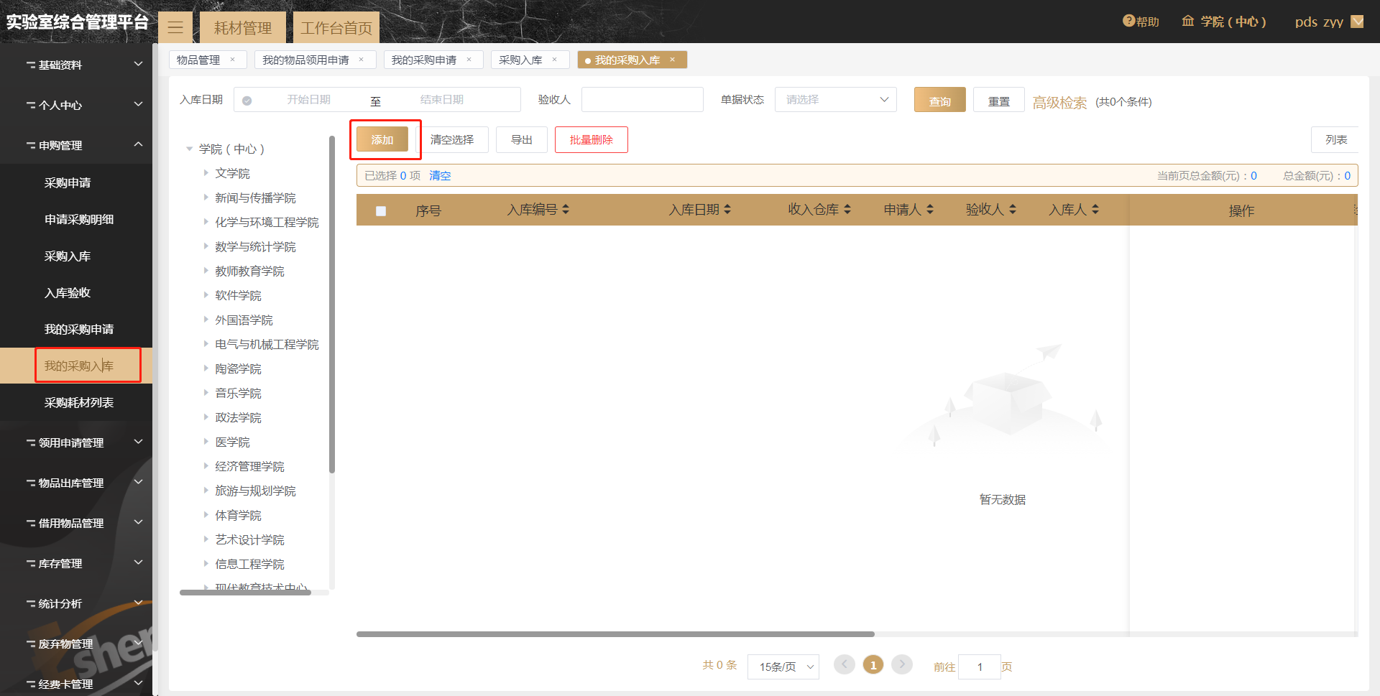Viewport: 1380px width, 696px height.
Task: Click the mail envelope icon next to username
Action: pyautogui.click(x=1357, y=22)
